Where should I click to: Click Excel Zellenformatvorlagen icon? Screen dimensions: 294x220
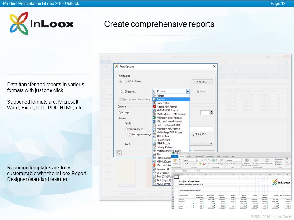[267, 160]
